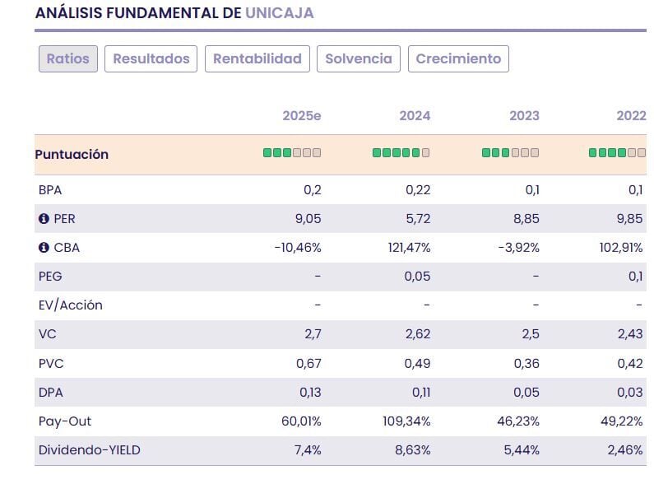Click the 2025e score rating squares

pos(292,153)
